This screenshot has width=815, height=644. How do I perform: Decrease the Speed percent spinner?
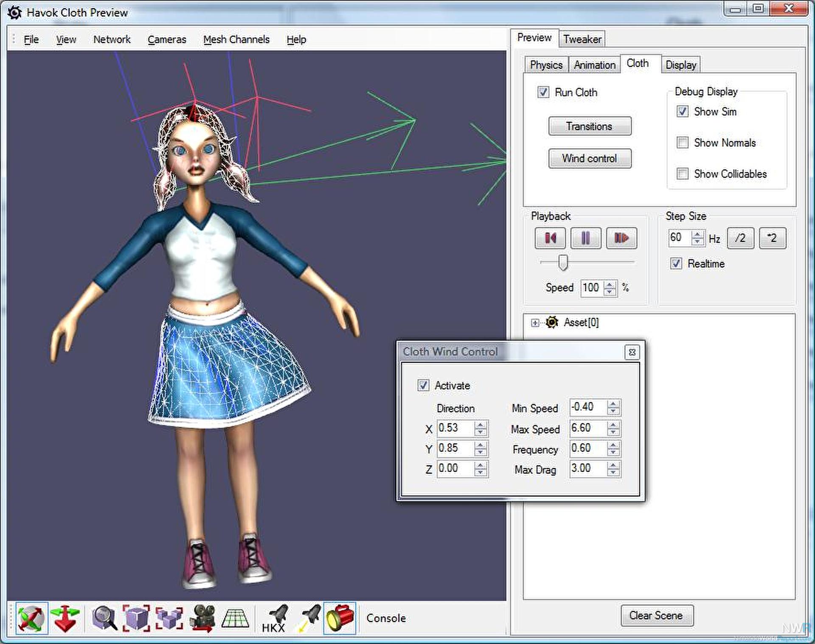610,291
